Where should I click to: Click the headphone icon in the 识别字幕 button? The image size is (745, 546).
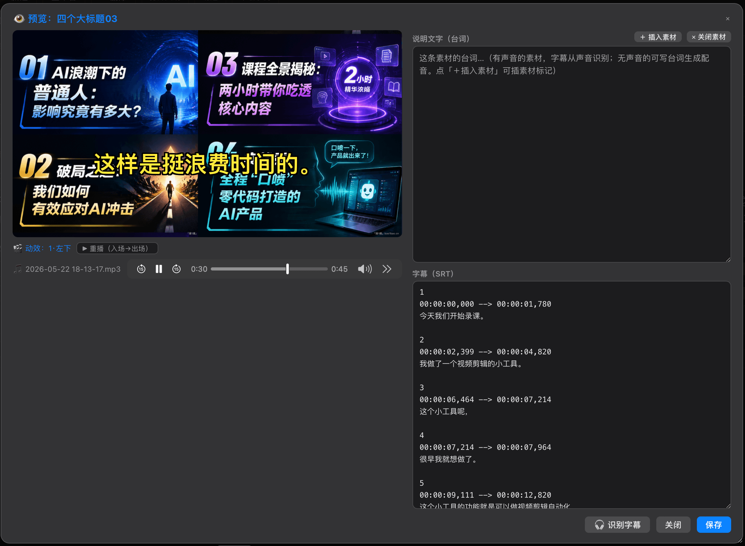(x=599, y=525)
